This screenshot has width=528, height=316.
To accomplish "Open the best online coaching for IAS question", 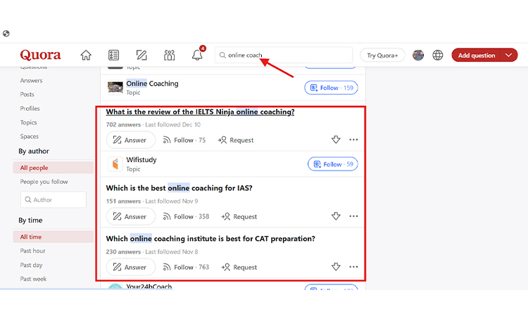I will pos(179,188).
